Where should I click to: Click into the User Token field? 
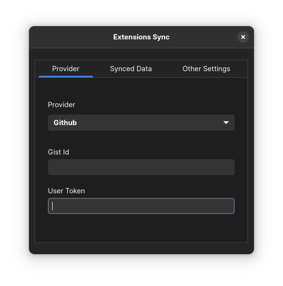tap(141, 206)
